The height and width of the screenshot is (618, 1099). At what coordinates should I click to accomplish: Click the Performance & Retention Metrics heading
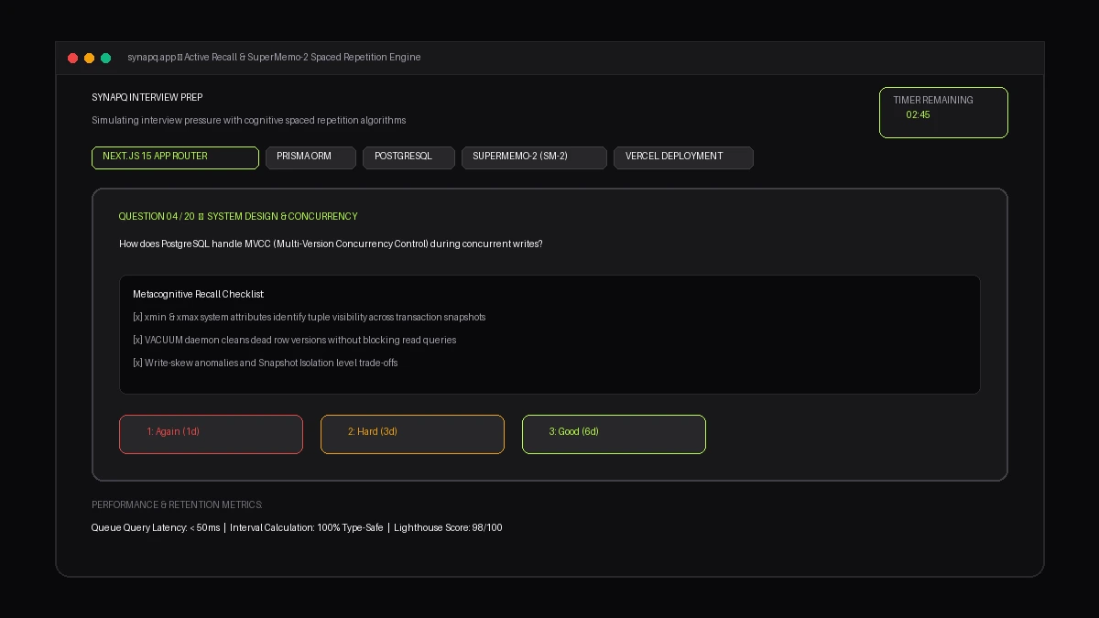click(x=177, y=504)
